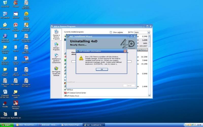
Task: Launch Nero StartSmart desktop shortcut
Action: (16, 27)
